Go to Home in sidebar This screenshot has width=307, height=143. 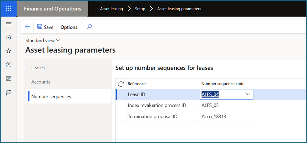pos(9,37)
